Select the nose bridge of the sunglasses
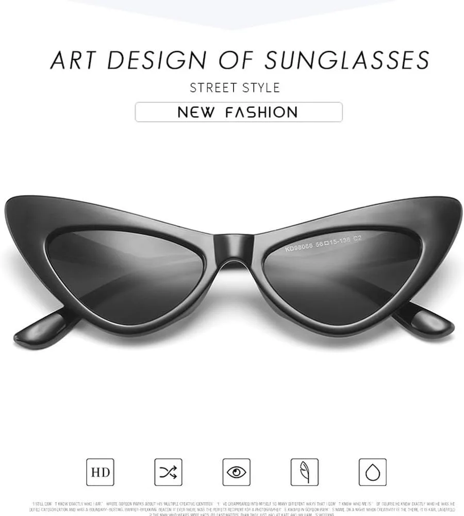 234,249
